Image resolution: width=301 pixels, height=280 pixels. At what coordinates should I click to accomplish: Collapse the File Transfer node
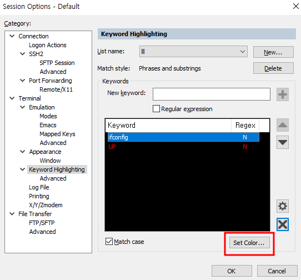[12, 214]
